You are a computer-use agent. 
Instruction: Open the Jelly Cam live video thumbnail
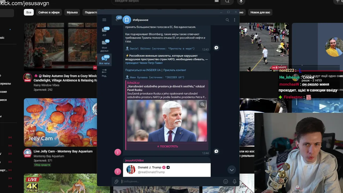[61, 123]
